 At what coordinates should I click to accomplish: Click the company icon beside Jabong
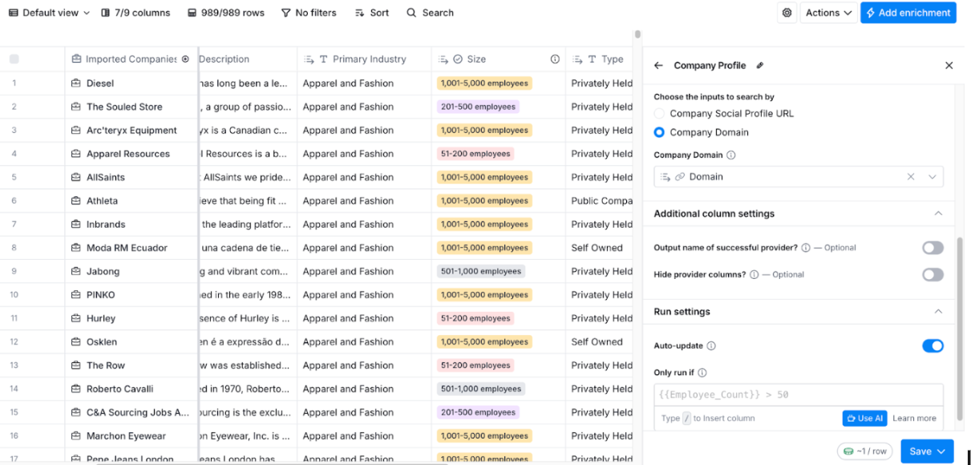tap(76, 271)
